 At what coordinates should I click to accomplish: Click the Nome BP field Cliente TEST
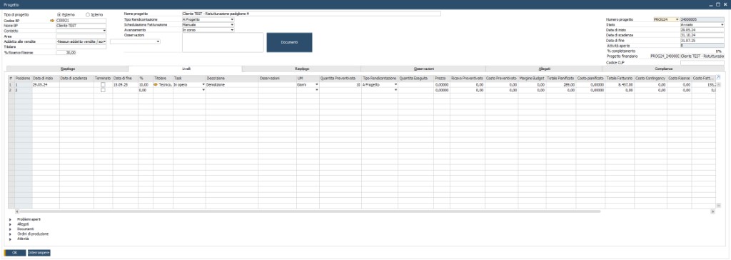pyautogui.click(x=81, y=26)
